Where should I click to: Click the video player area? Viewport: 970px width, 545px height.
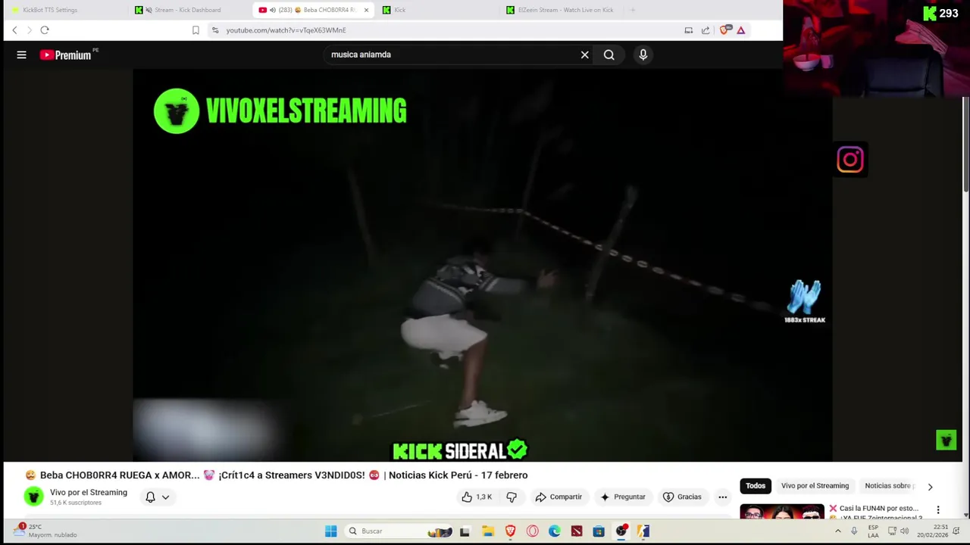coord(482,265)
